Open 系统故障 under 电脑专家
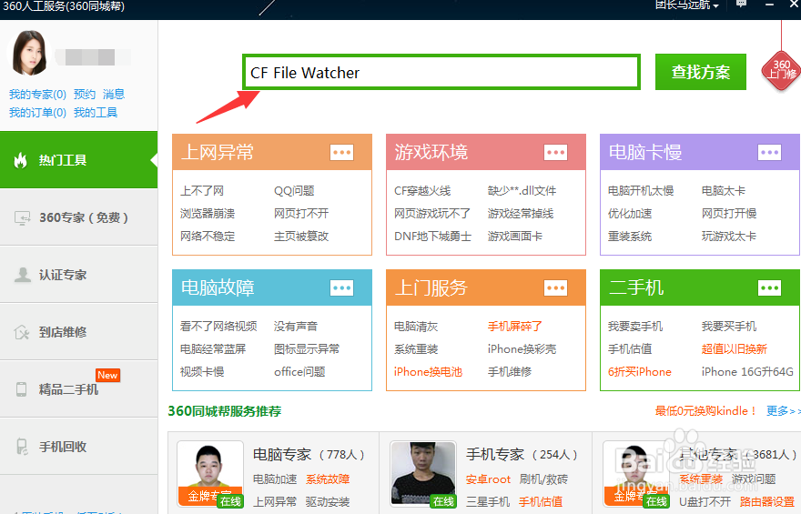This screenshot has height=514, width=801. click(328, 479)
